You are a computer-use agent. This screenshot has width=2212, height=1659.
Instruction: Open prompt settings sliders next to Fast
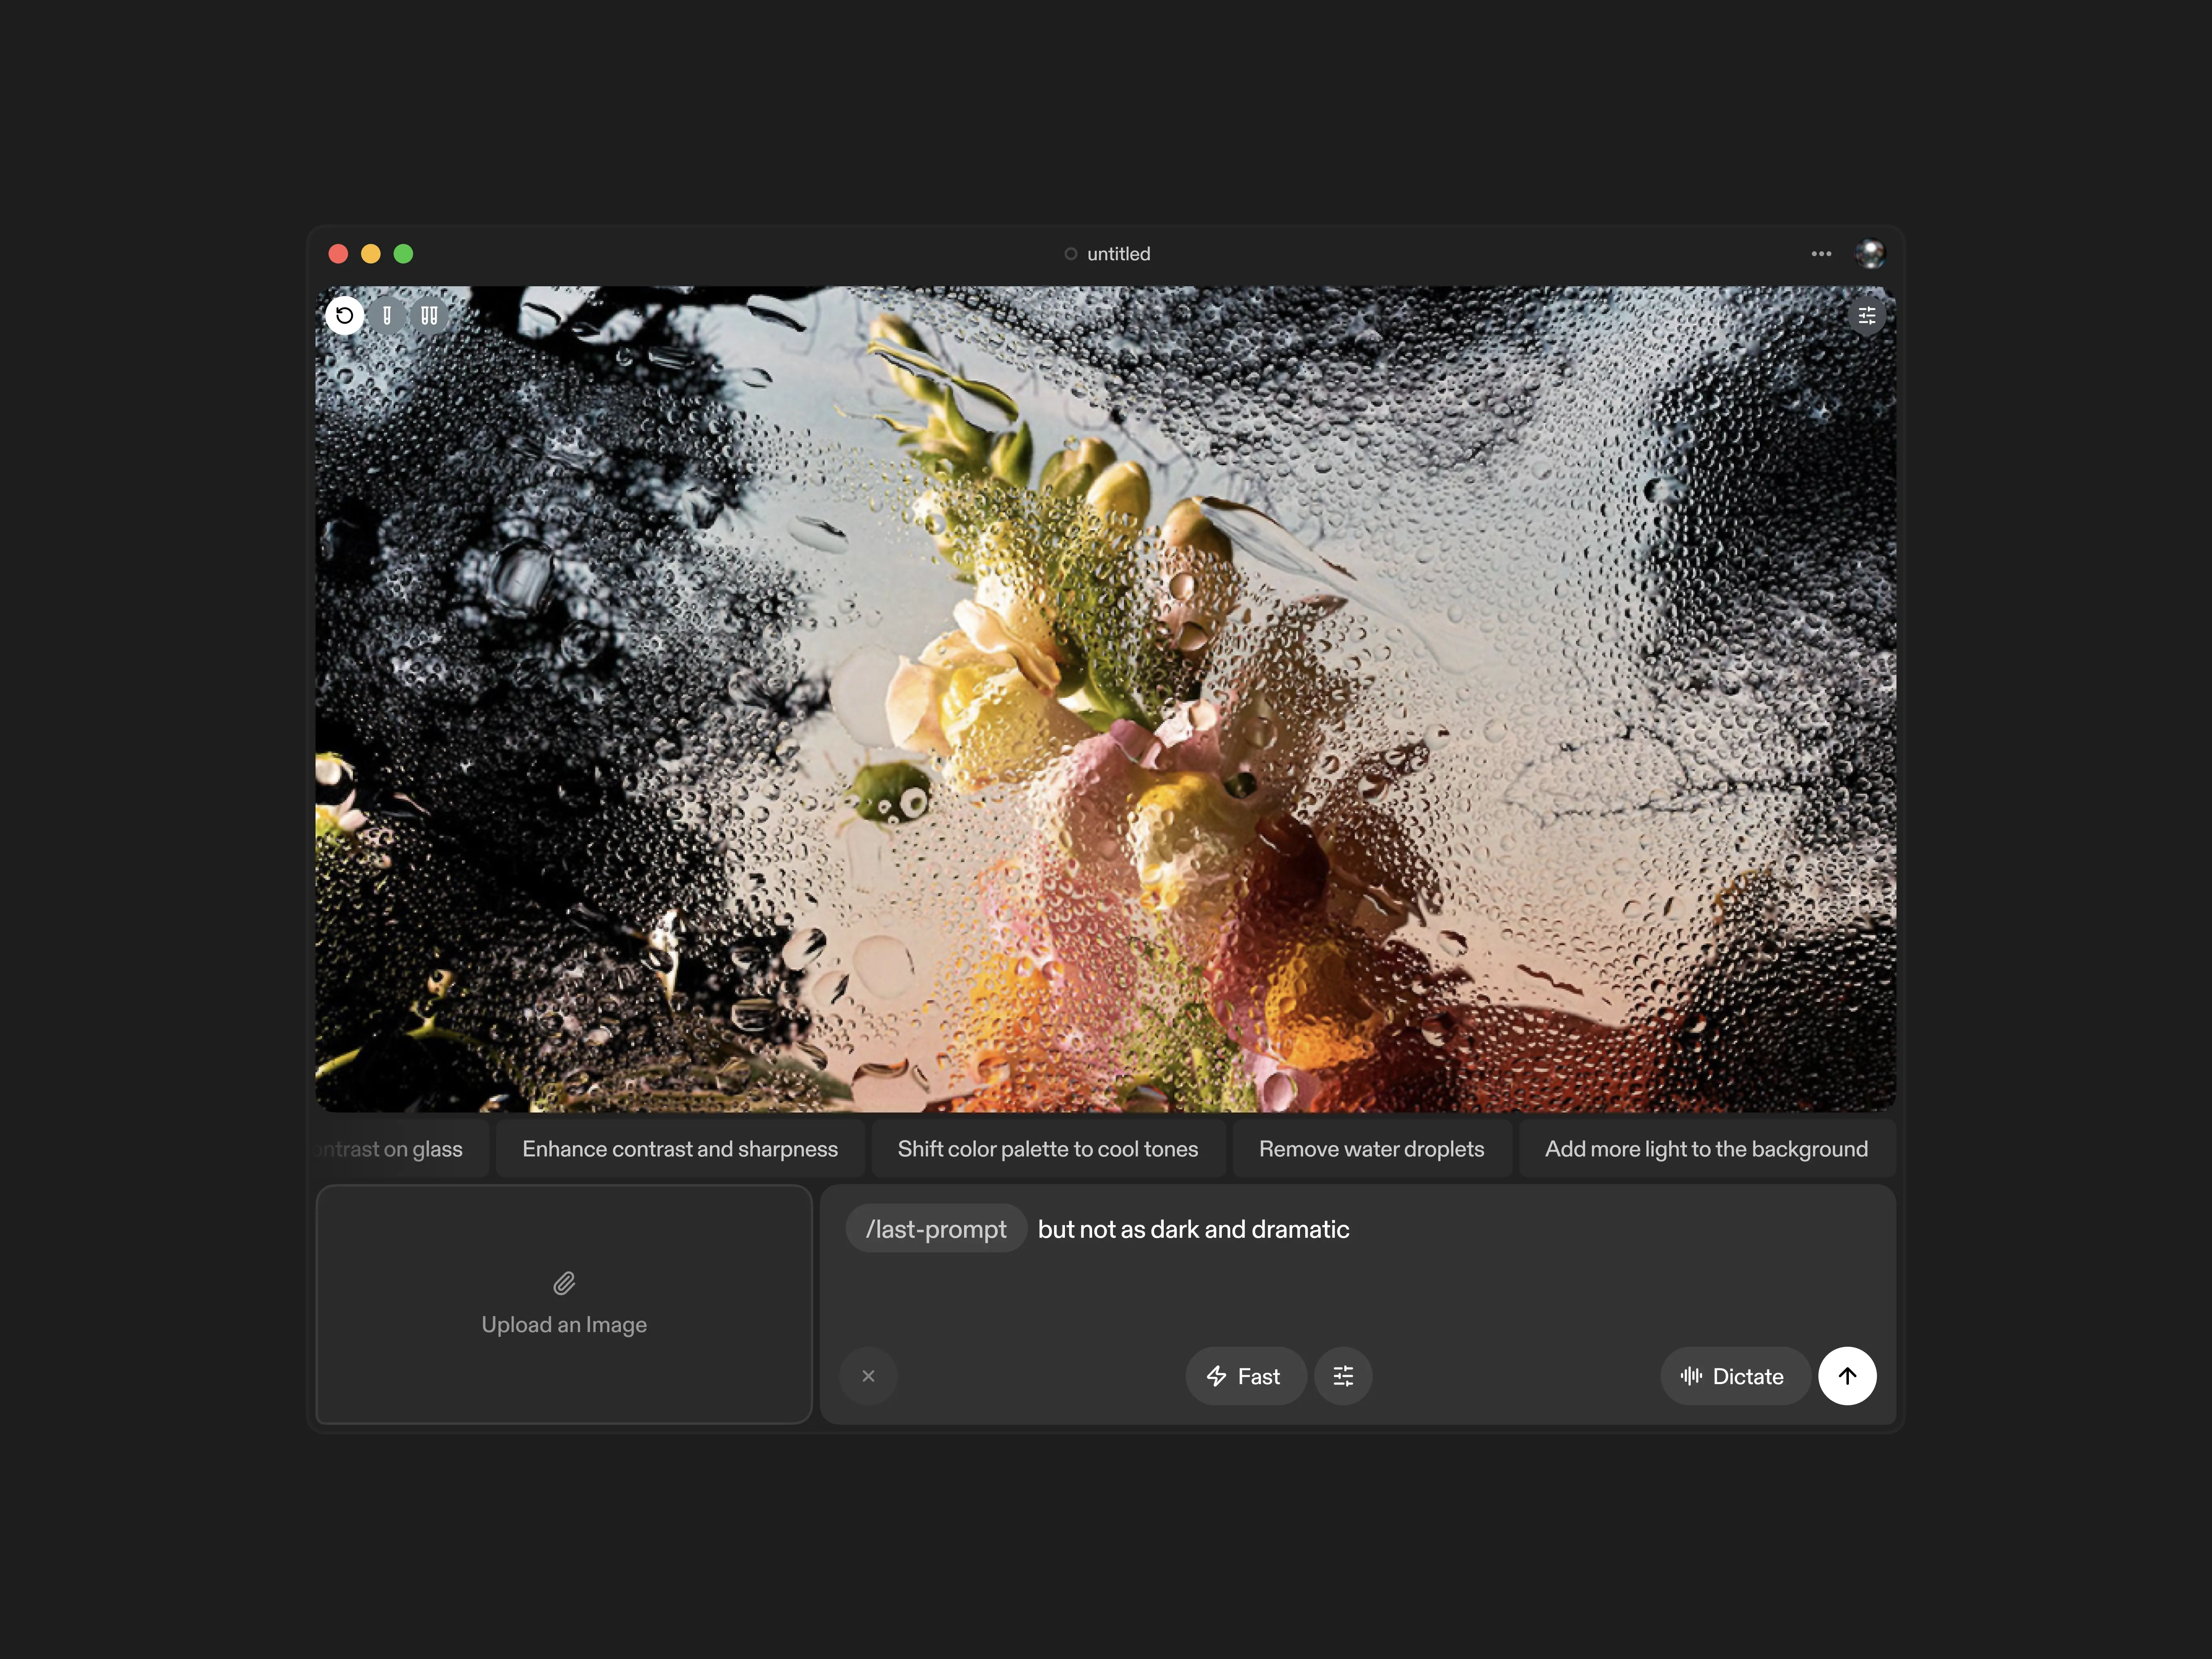(1343, 1376)
